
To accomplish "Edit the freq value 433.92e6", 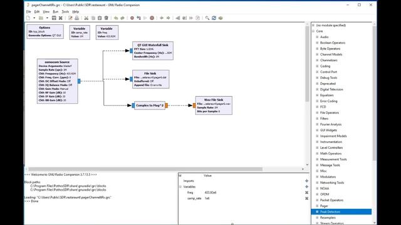I will [211, 192].
